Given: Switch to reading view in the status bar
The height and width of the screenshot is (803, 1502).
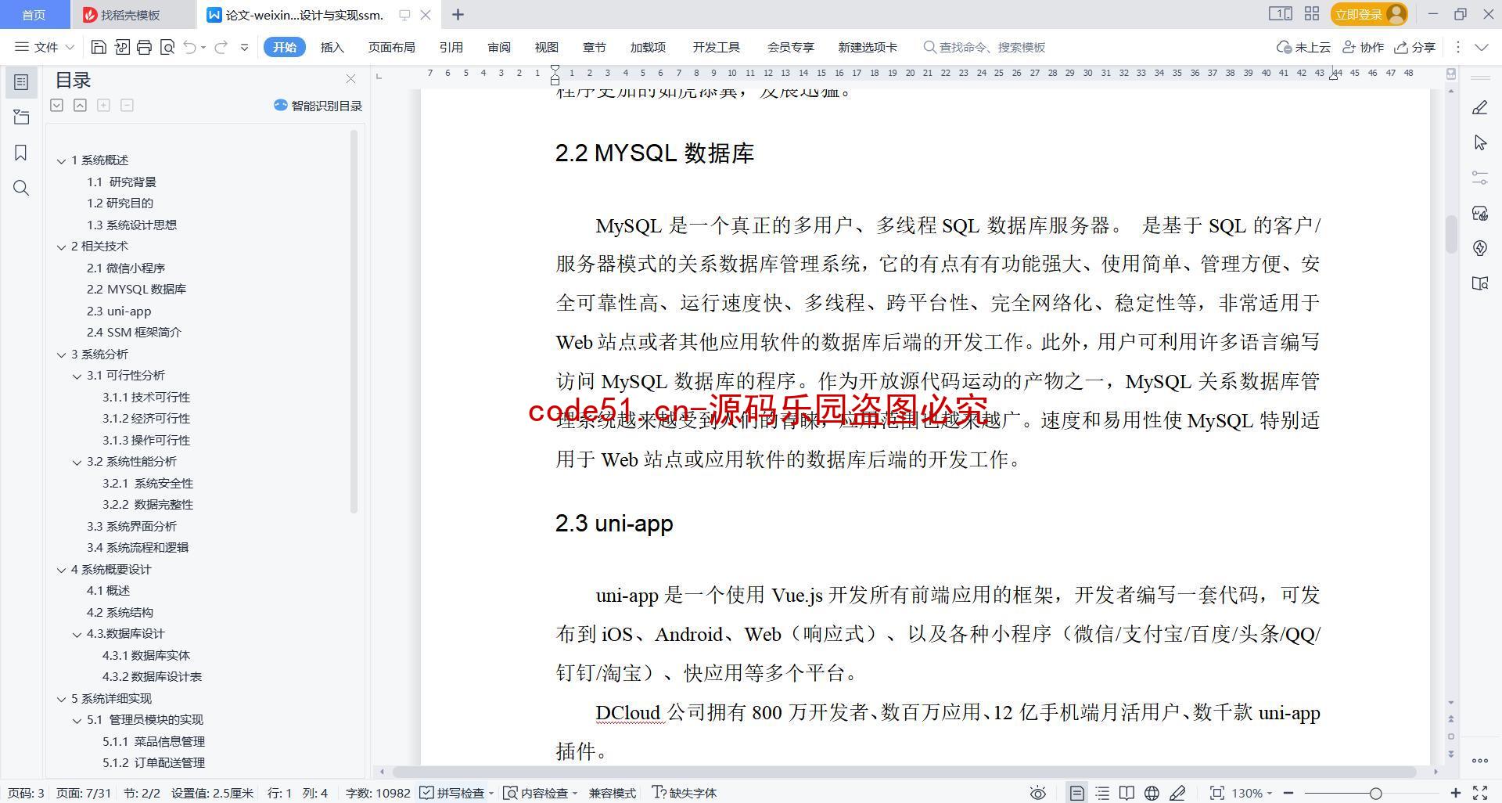Looking at the screenshot, I should [x=1126, y=793].
